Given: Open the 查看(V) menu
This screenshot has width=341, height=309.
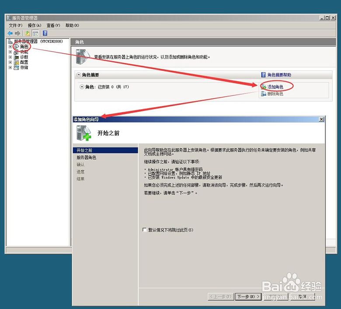Looking at the screenshot, I should tap(53, 25).
